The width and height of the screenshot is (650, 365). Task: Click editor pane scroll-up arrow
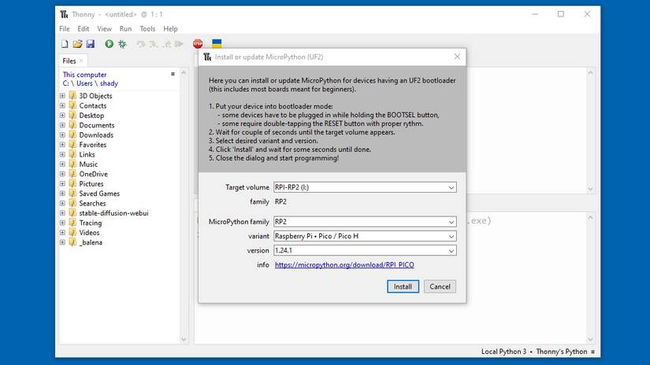coord(590,72)
